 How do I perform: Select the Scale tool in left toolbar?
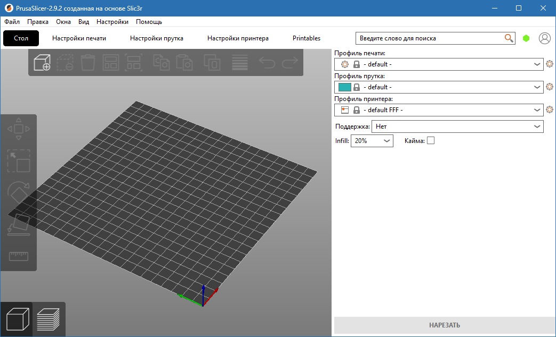click(x=19, y=161)
